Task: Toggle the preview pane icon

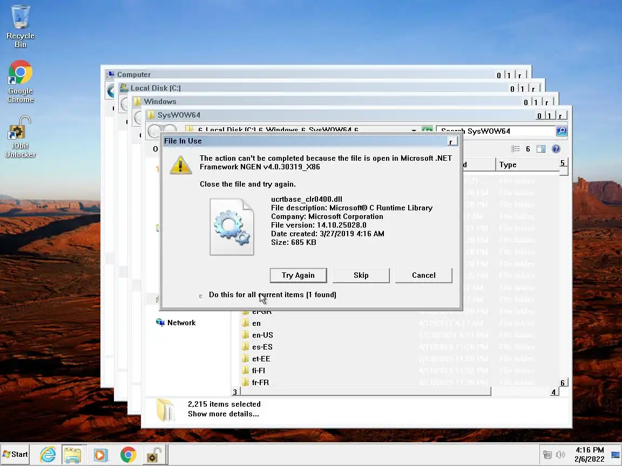Action: click(541, 149)
